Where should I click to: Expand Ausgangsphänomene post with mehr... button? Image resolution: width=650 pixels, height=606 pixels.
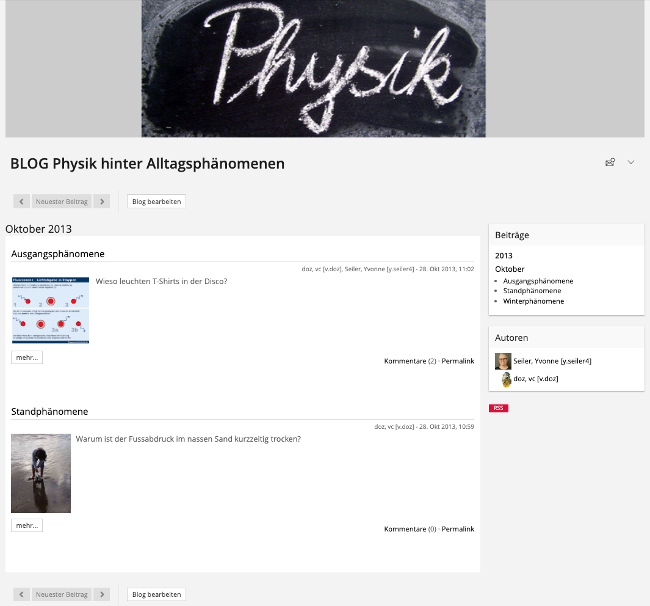pos(27,358)
